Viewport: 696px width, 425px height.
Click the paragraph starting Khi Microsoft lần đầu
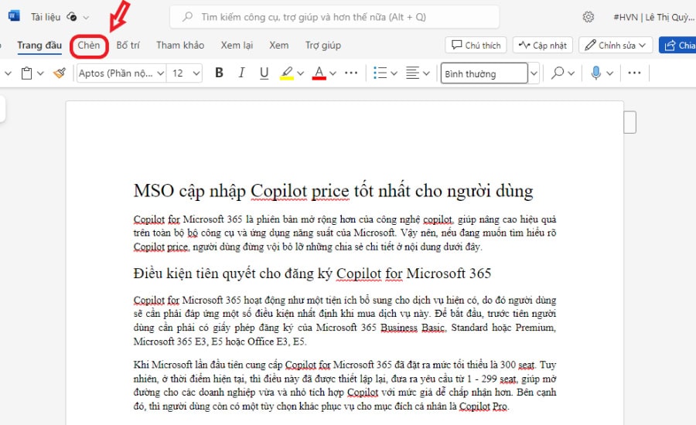[x=344, y=385]
